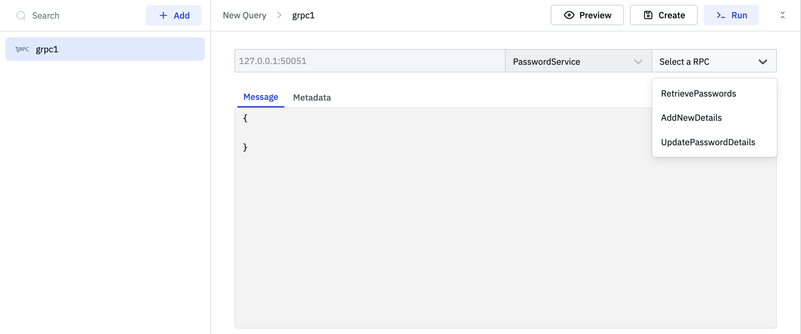Click the search magnifier icon
The height and width of the screenshot is (334, 801).
(21, 15)
